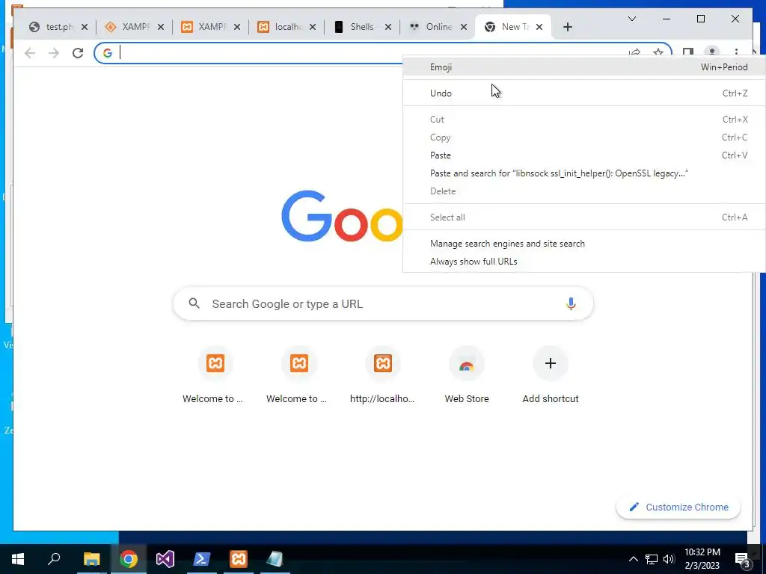Select Paste and search for libnsock entry
Image resolution: width=766 pixels, height=574 pixels.
[x=583, y=173]
